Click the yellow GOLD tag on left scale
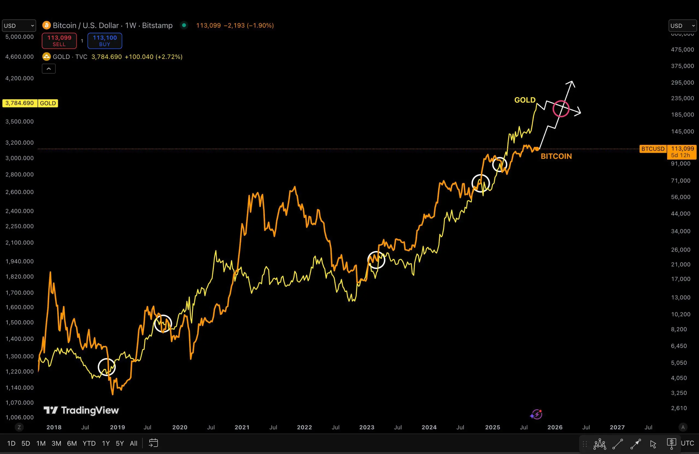The width and height of the screenshot is (699, 454). tap(48, 103)
